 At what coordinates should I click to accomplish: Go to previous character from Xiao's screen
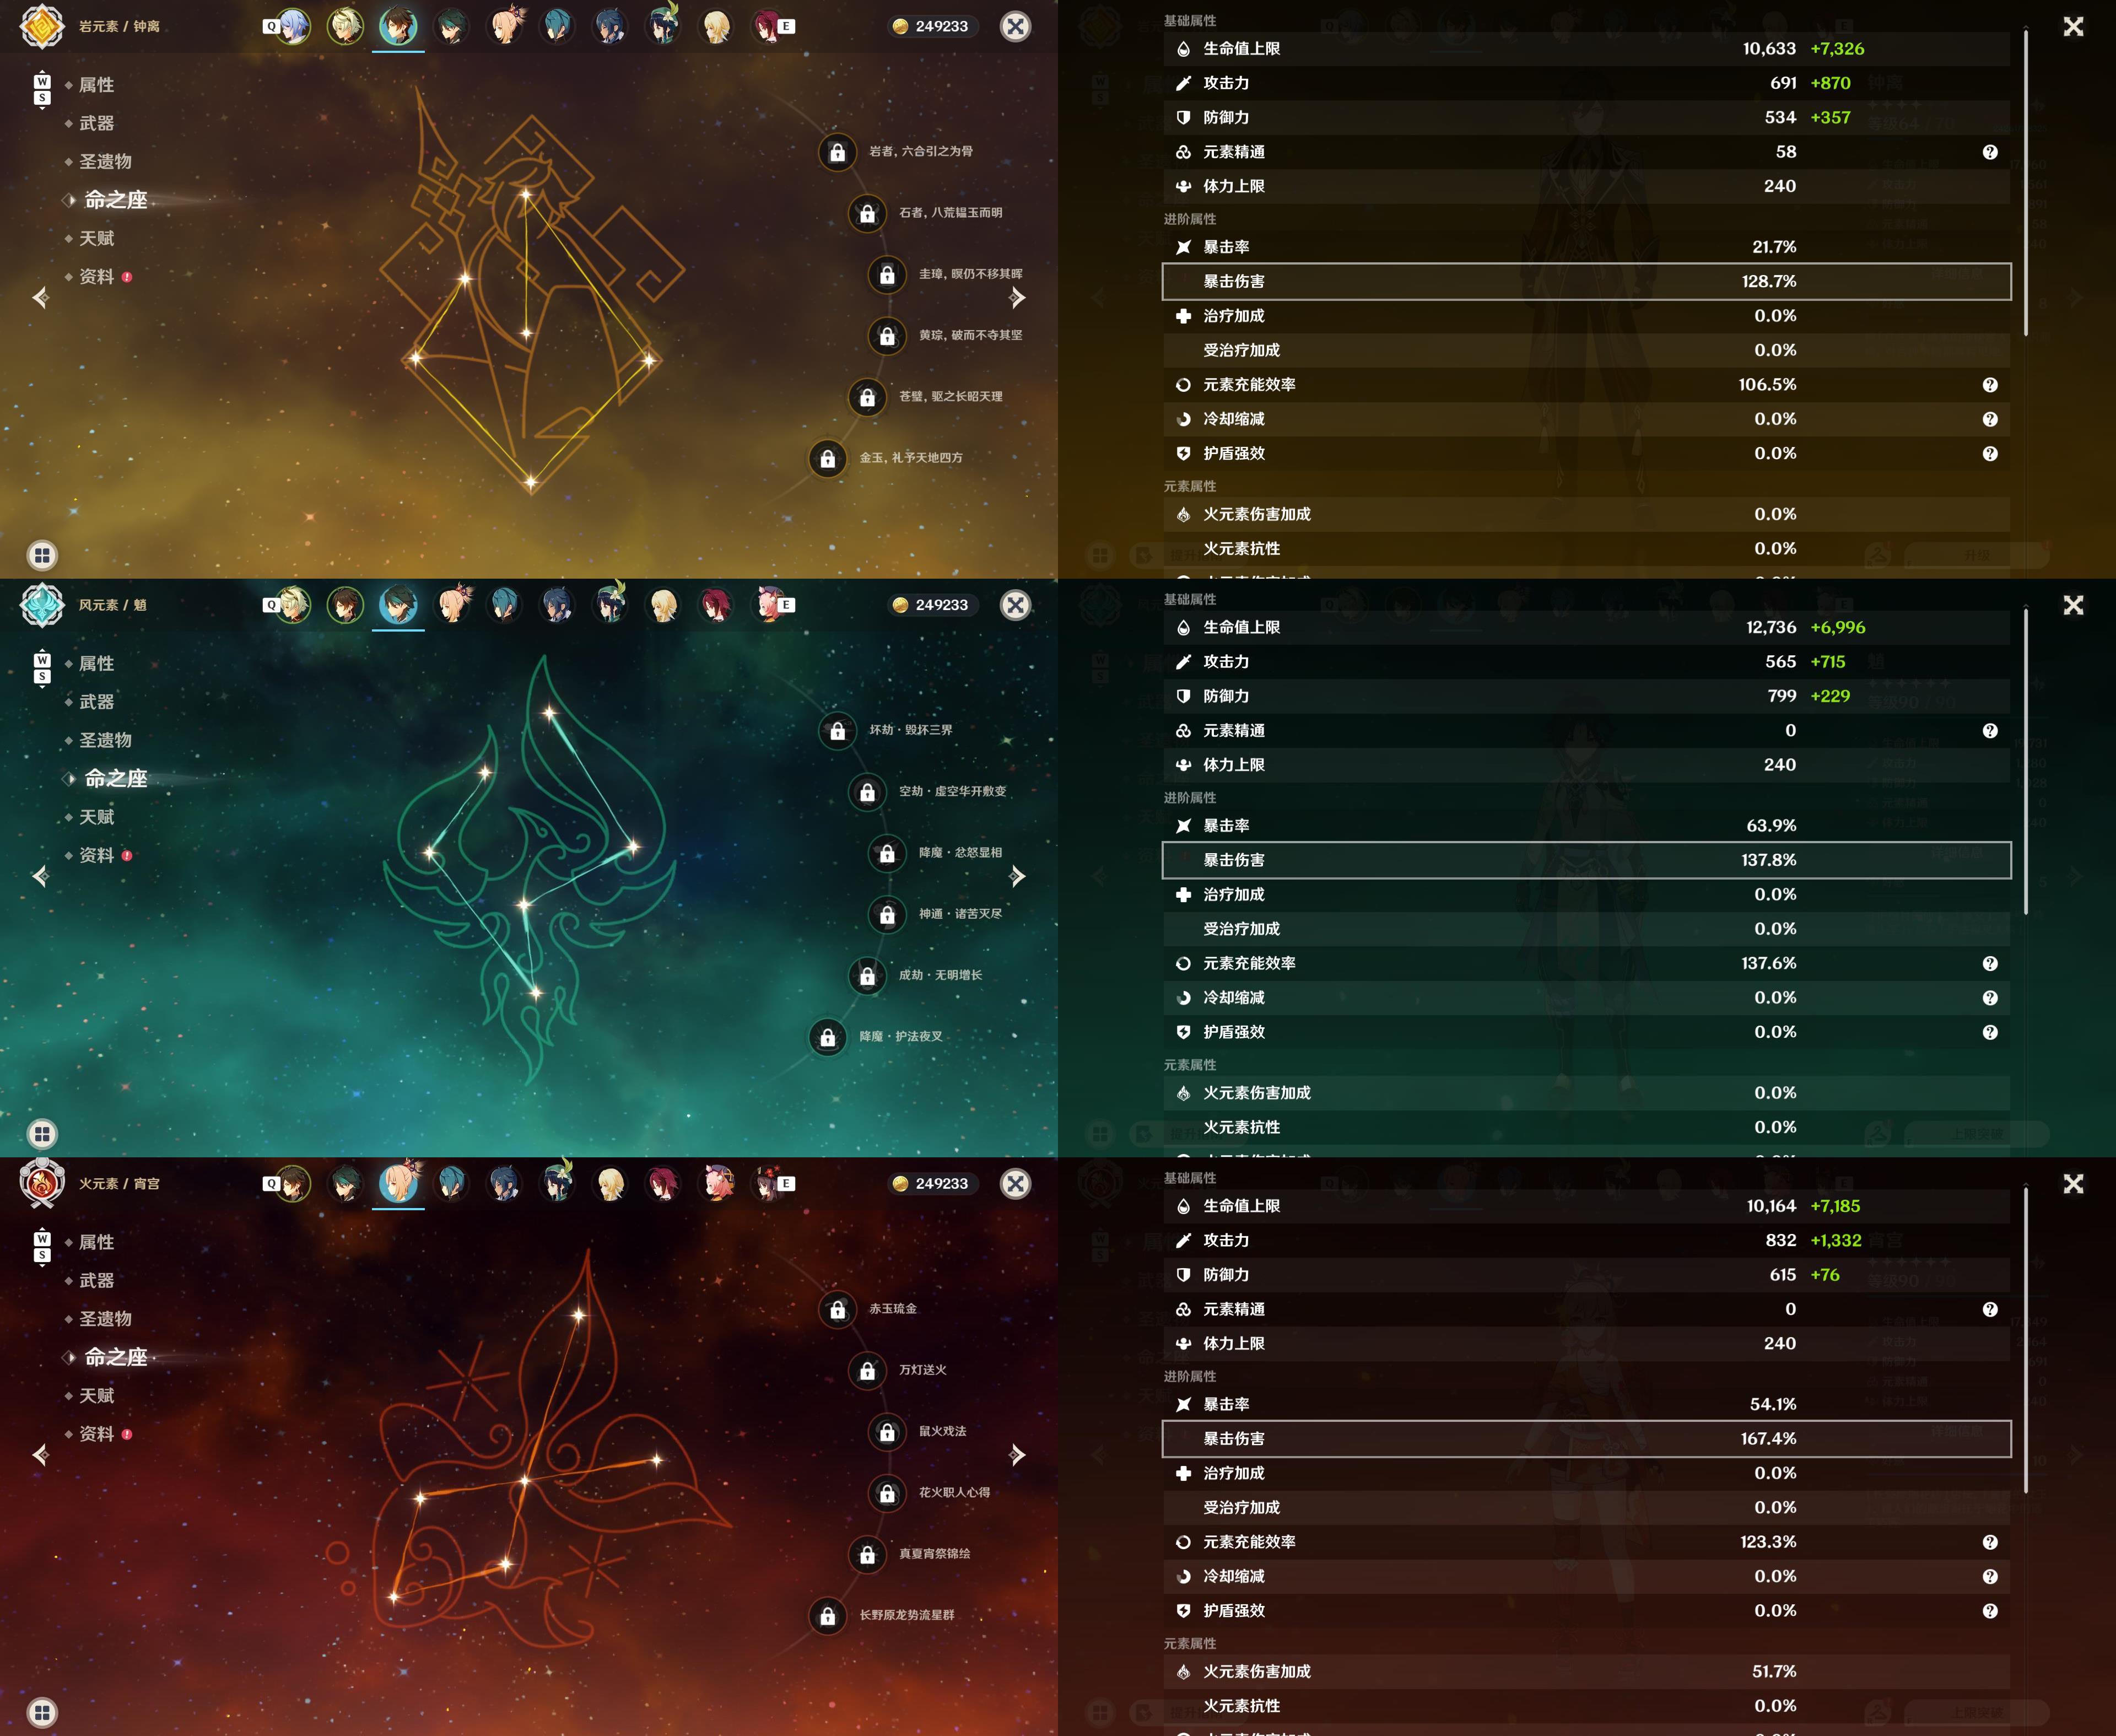pos(40,876)
